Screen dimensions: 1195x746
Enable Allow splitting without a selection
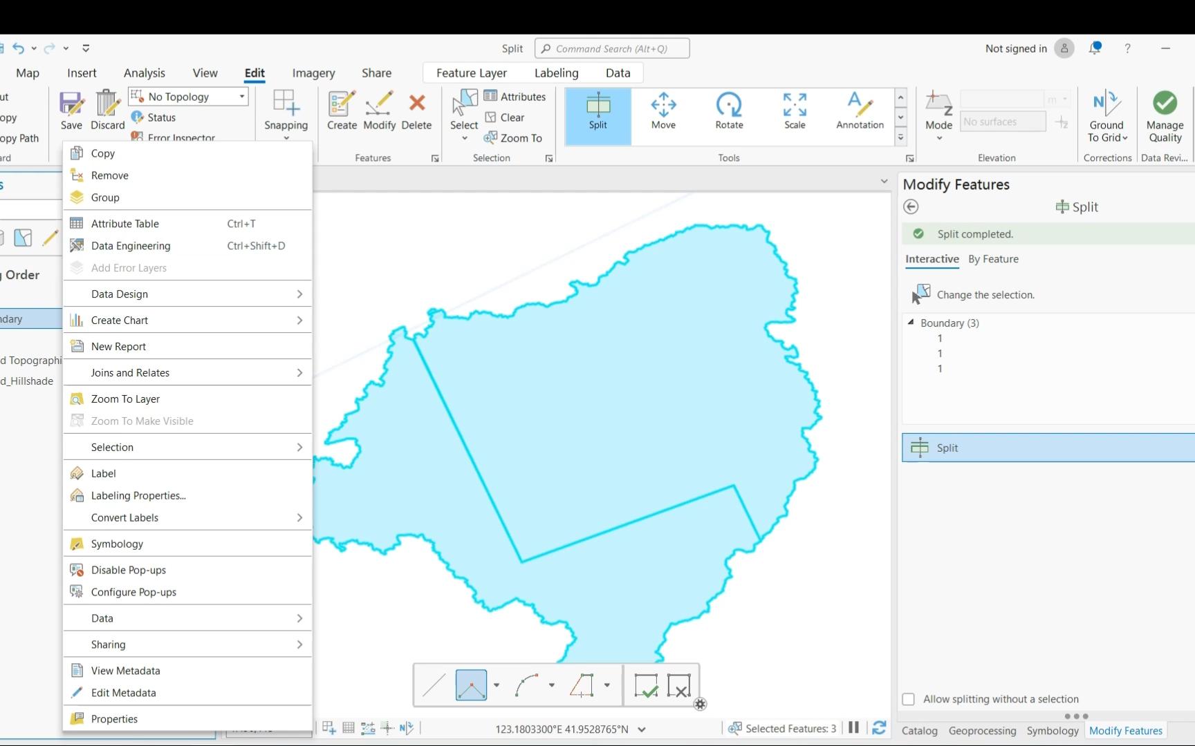tap(908, 699)
